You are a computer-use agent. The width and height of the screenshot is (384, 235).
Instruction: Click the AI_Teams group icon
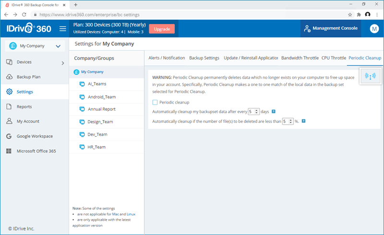(x=82, y=84)
